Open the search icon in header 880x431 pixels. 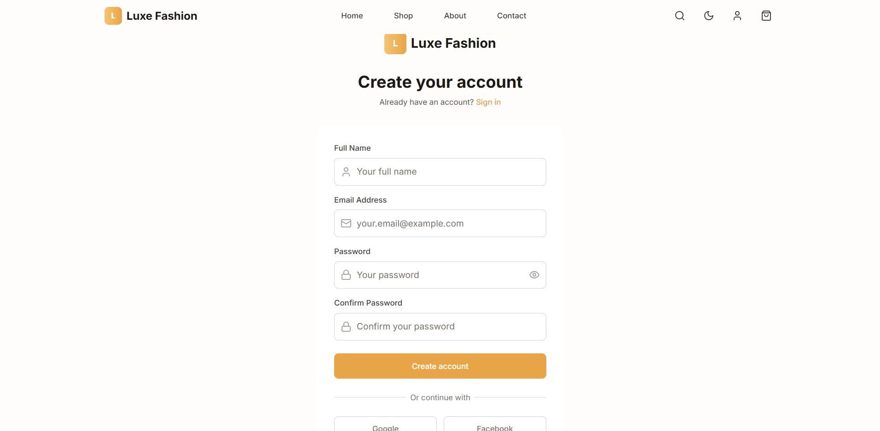[x=680, y=16]
